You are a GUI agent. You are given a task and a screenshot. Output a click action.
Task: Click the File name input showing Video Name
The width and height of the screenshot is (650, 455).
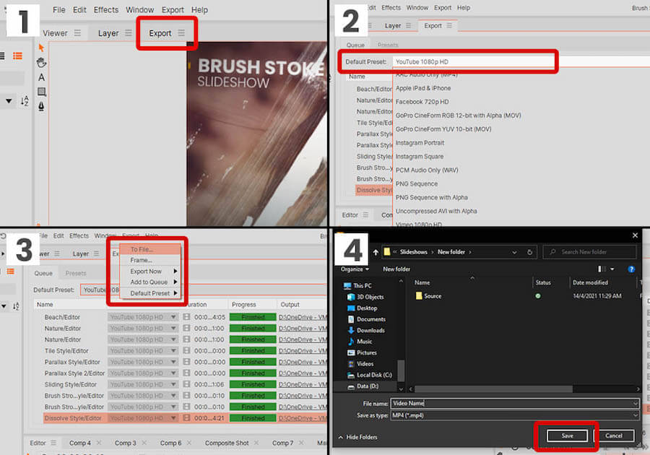pos(506,403)
